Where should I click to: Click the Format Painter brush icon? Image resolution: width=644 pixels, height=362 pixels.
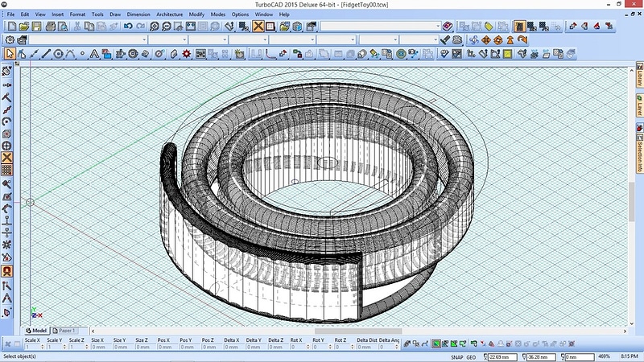tap(445, 39)
